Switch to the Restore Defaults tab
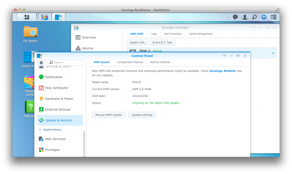The image size is (292, 174). [x=160, y=62]
